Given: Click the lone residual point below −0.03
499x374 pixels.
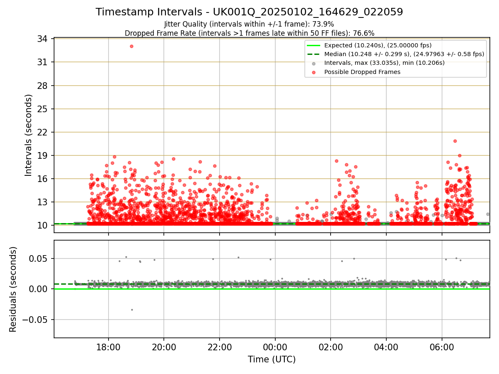Looking at the screenshot, I should tap(132, 310).
